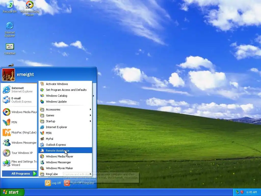Select Activate Windows in the programs list
The width and height of the screenshot is (261, 196).
(x=65, y=84)
